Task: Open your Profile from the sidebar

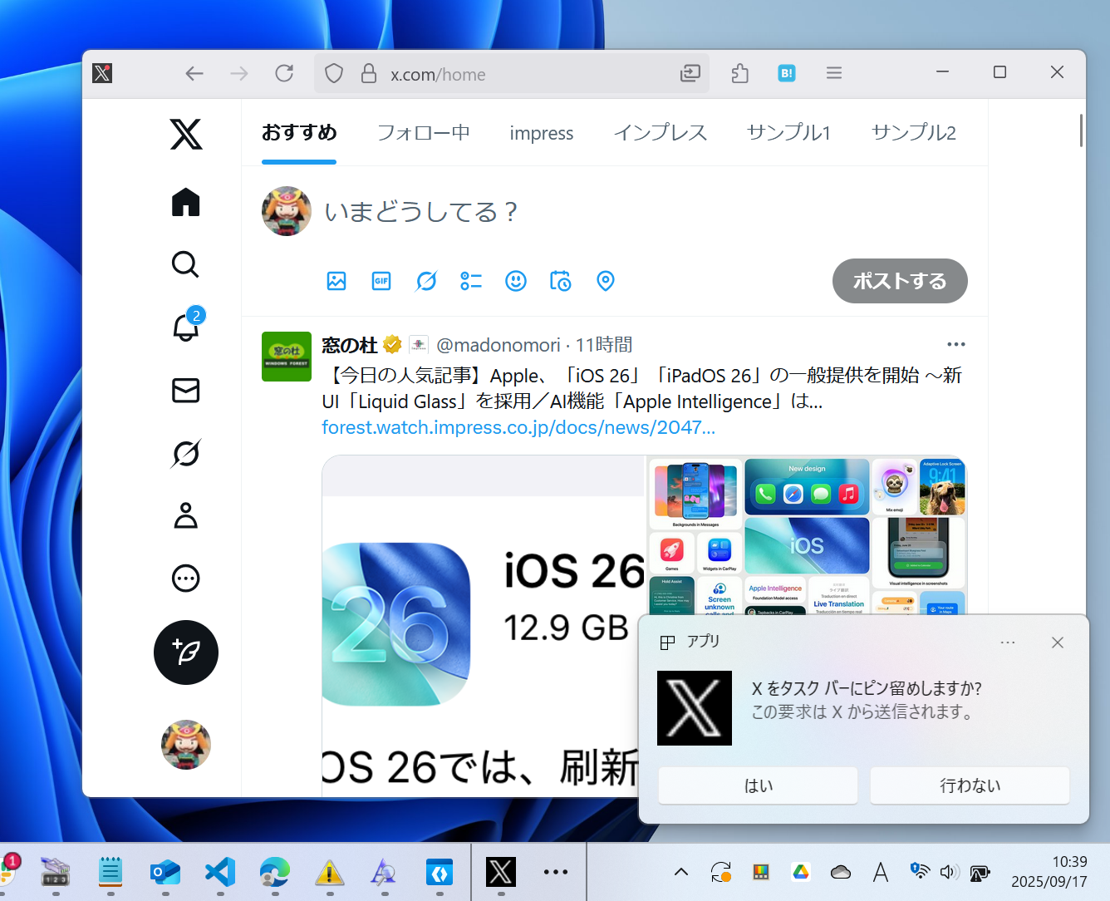Action: pyautogui.click(x=185, y=516)
